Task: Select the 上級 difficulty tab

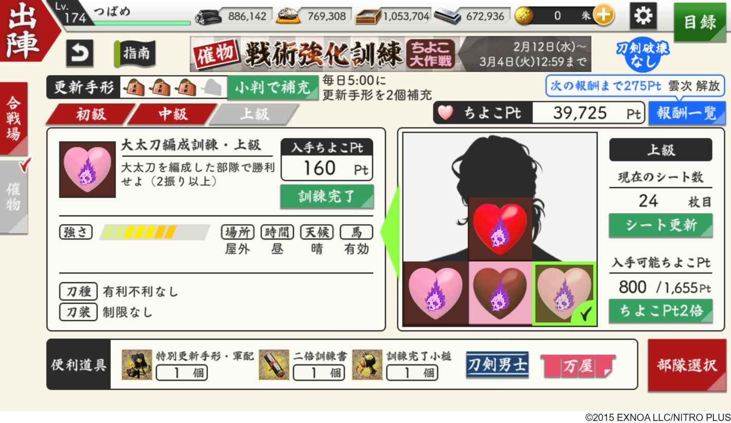Action: point(254,114)
